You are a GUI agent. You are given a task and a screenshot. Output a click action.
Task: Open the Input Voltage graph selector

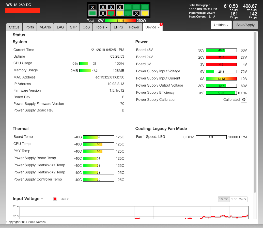28,199
